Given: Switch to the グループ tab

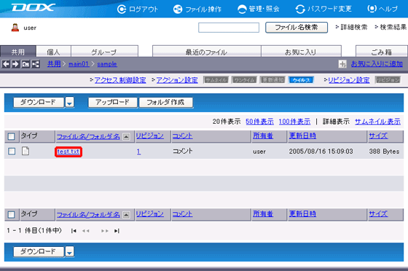Looking at the screenshot, I should pos(104,52).
